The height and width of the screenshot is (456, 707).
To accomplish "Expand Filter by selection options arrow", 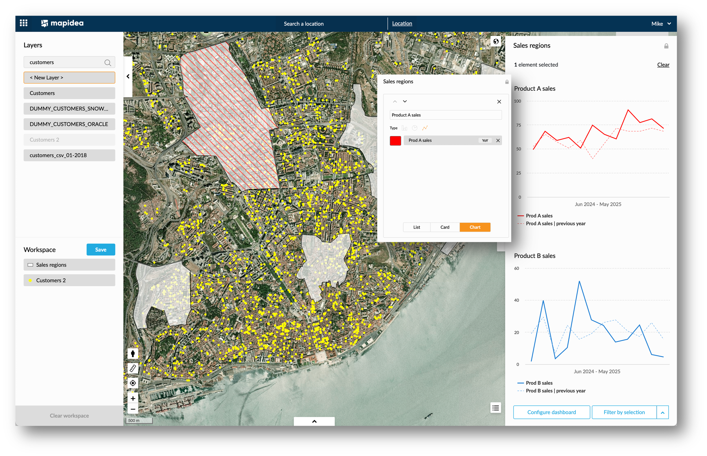I will tap(662, 412).
